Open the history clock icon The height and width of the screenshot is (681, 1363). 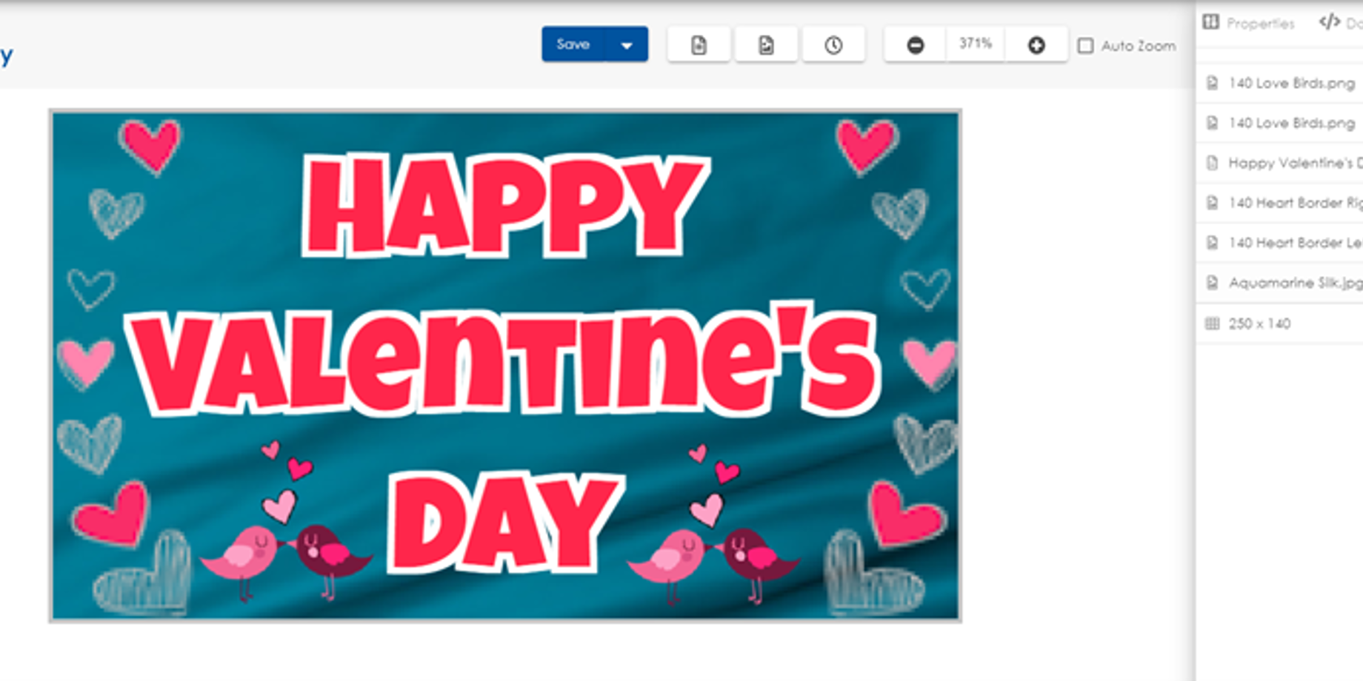tap(833, 45)
